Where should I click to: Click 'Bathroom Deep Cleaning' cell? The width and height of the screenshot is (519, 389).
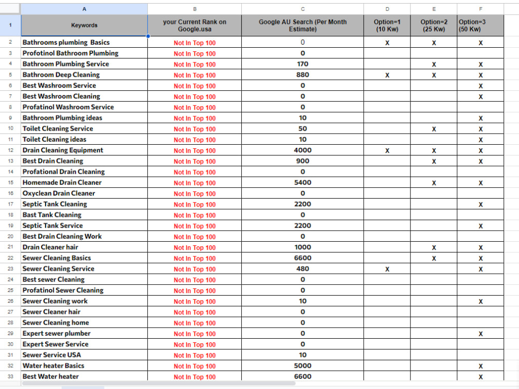click(x=85, y=75)
